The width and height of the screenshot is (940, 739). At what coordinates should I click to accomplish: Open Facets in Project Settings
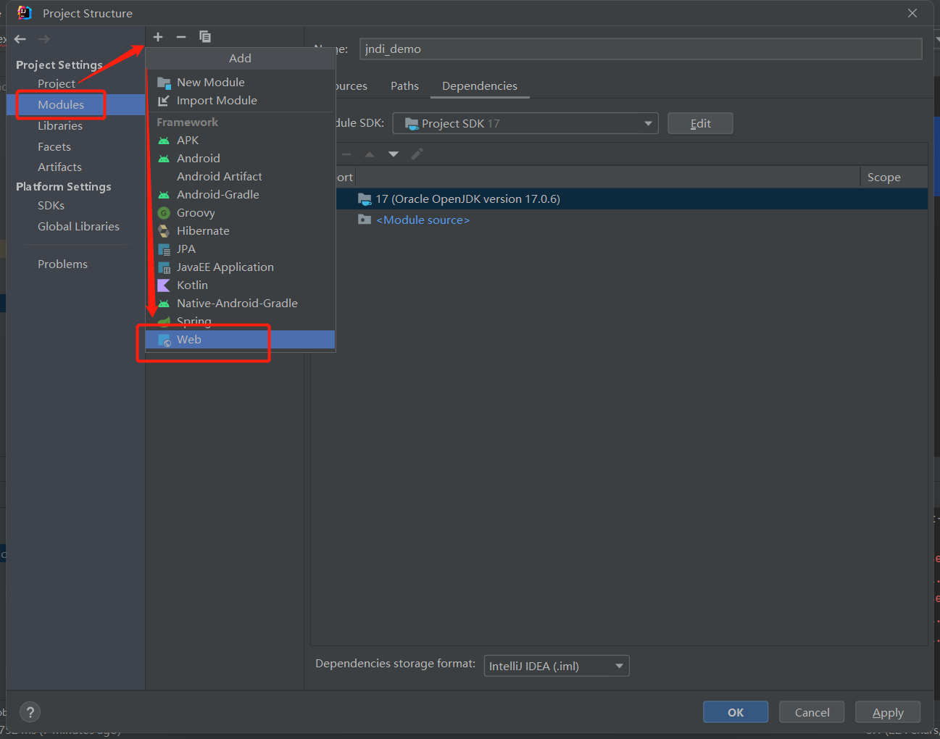coord(54,147)
